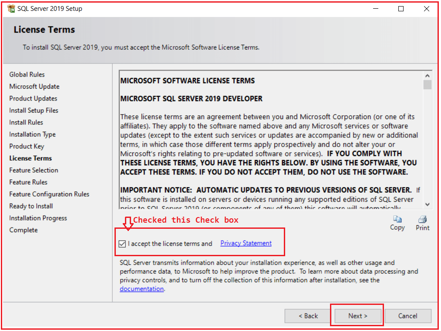The width and height of the screenshot is (441, 331).
Task: Close the SQL Server 2019 Setup window
Action: click(426, 9)
